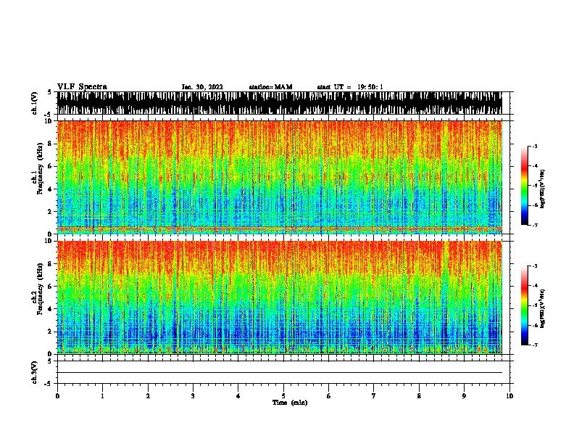
Task: Select the "Time (min)" axis label
Action: [x=290, y=403]
